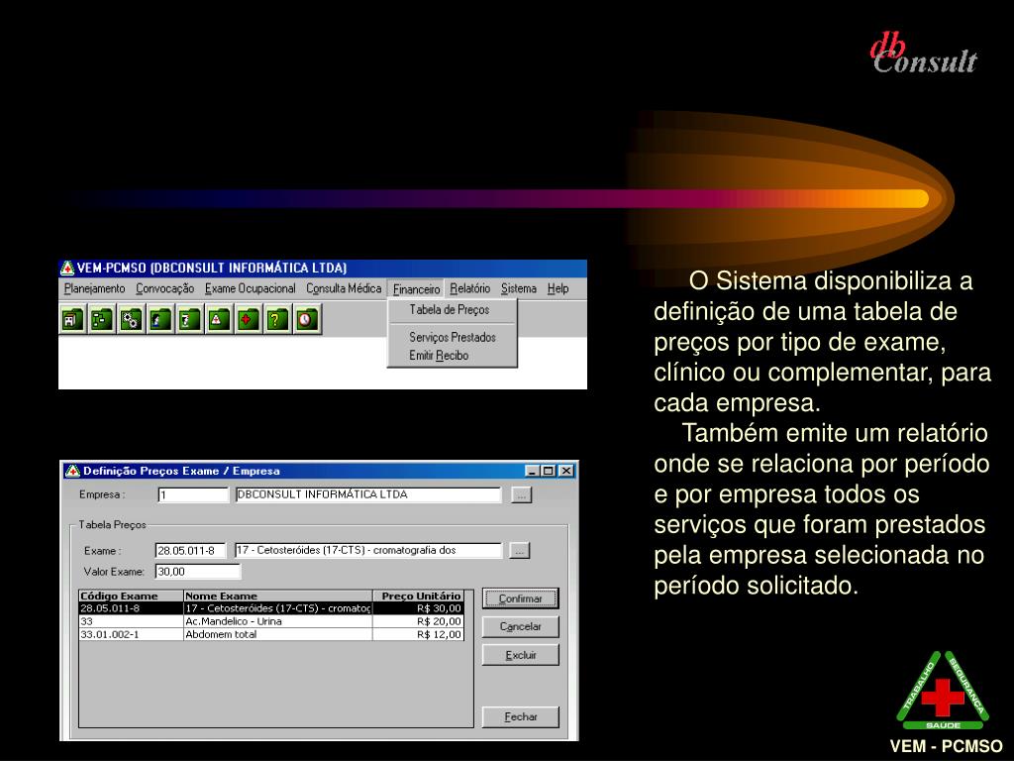Screen dimensions: 1014x761
Task: Click the Valor Exame input field
Action: [x=198, y=572]
